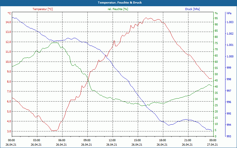Click the 27.04.21 date label

point(212,144)
